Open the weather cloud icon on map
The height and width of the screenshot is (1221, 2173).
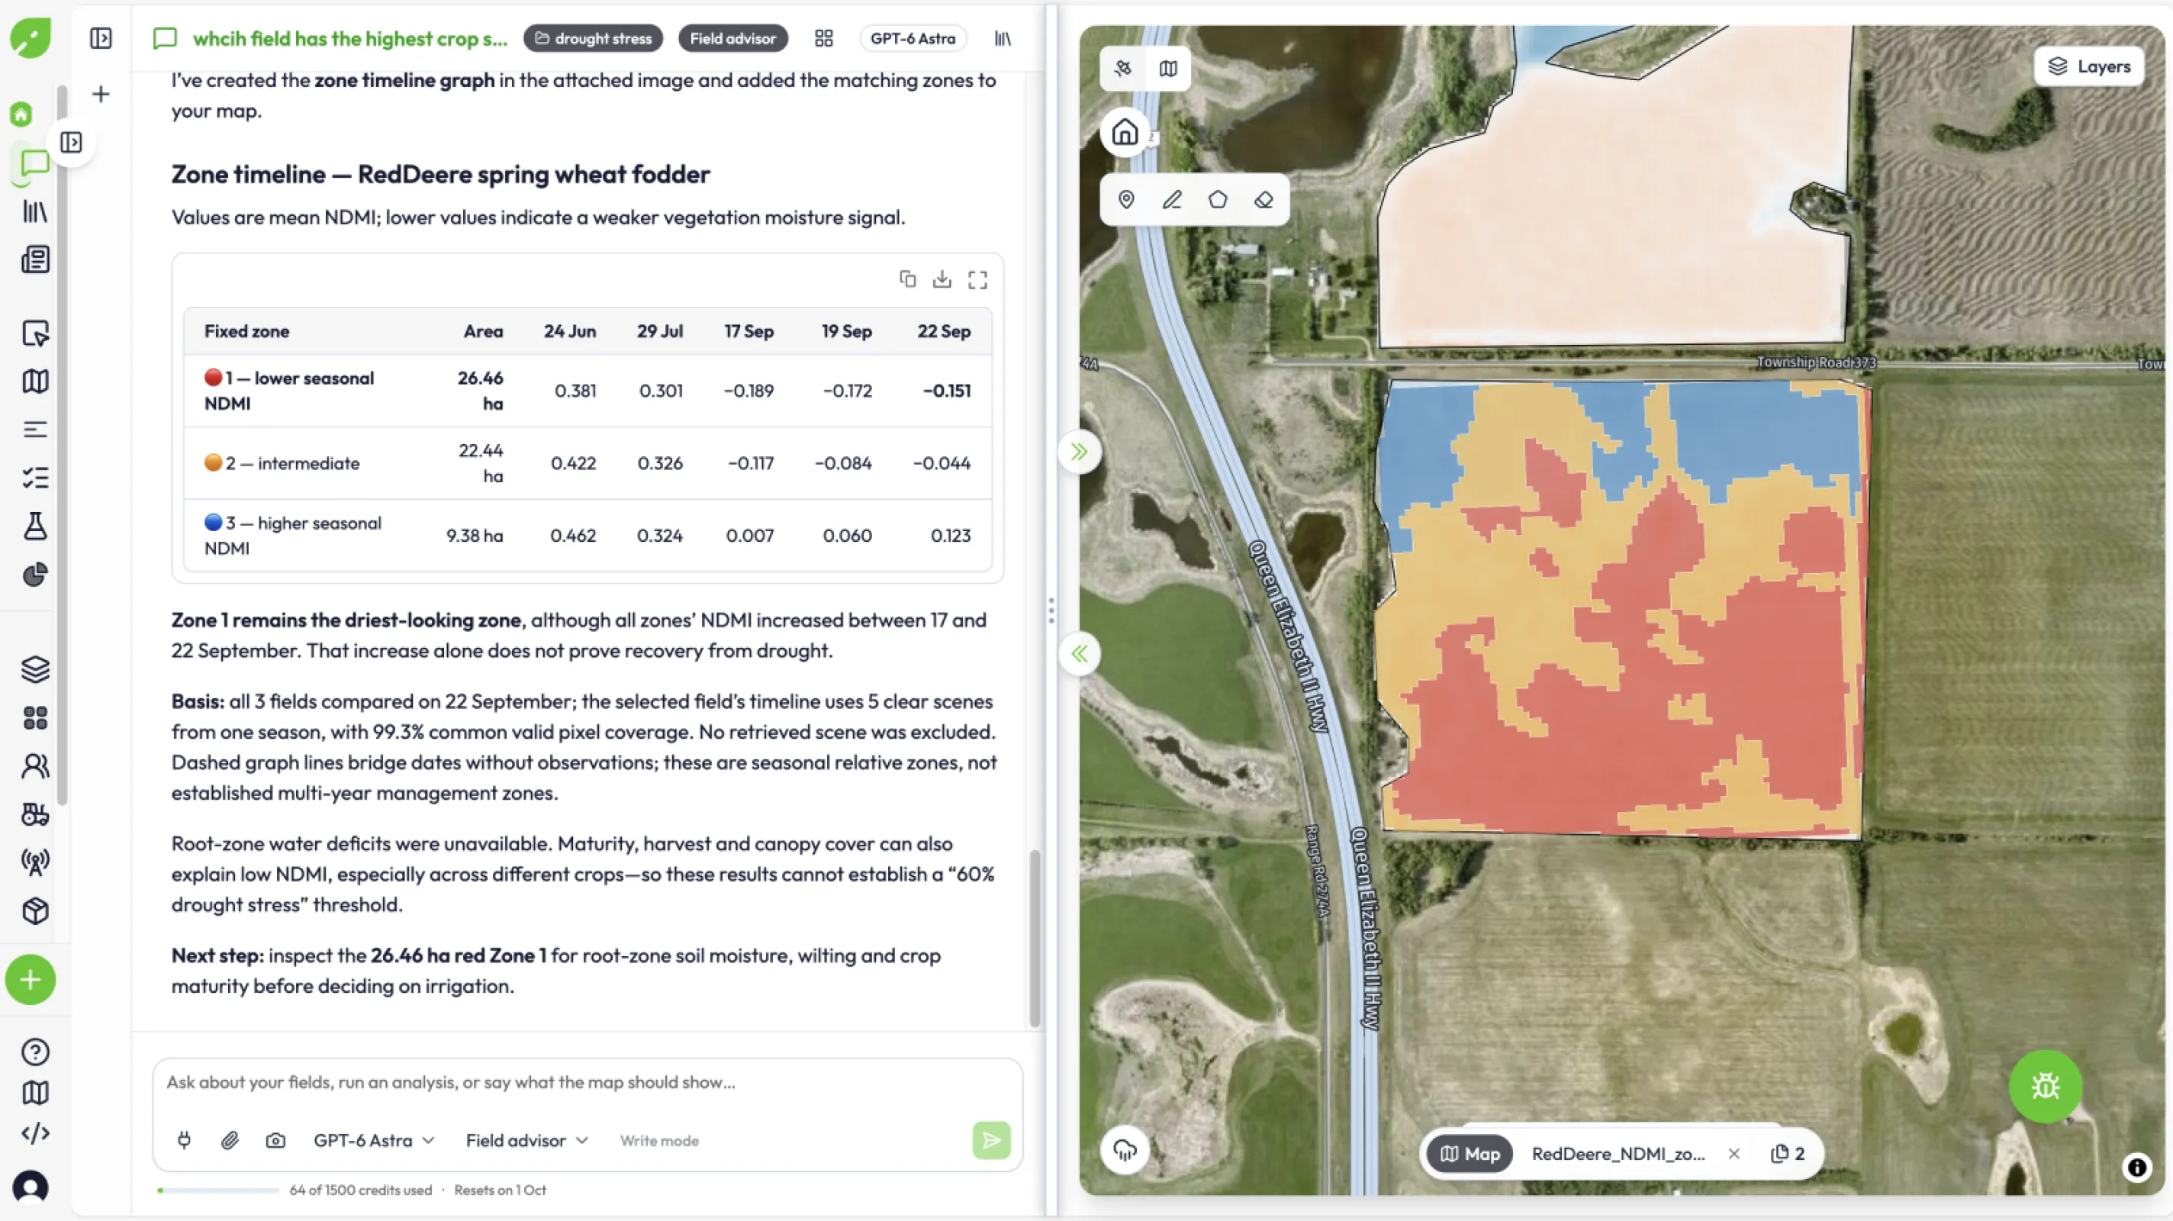(1125, 1149)
